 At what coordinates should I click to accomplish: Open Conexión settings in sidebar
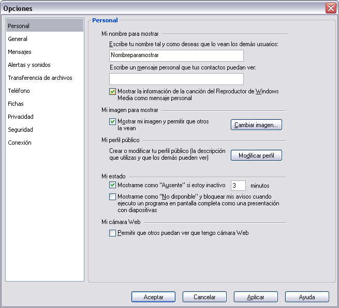pos(45,143)
